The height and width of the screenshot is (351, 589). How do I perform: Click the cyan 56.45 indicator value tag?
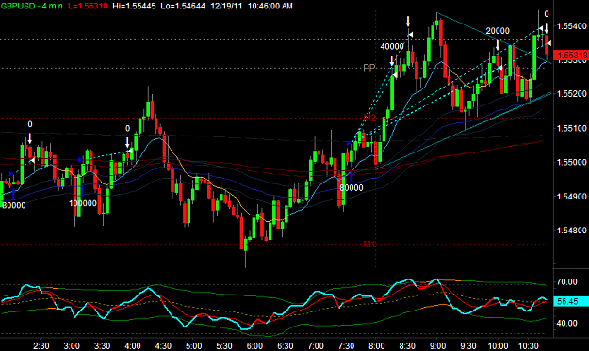click(571, 301)
